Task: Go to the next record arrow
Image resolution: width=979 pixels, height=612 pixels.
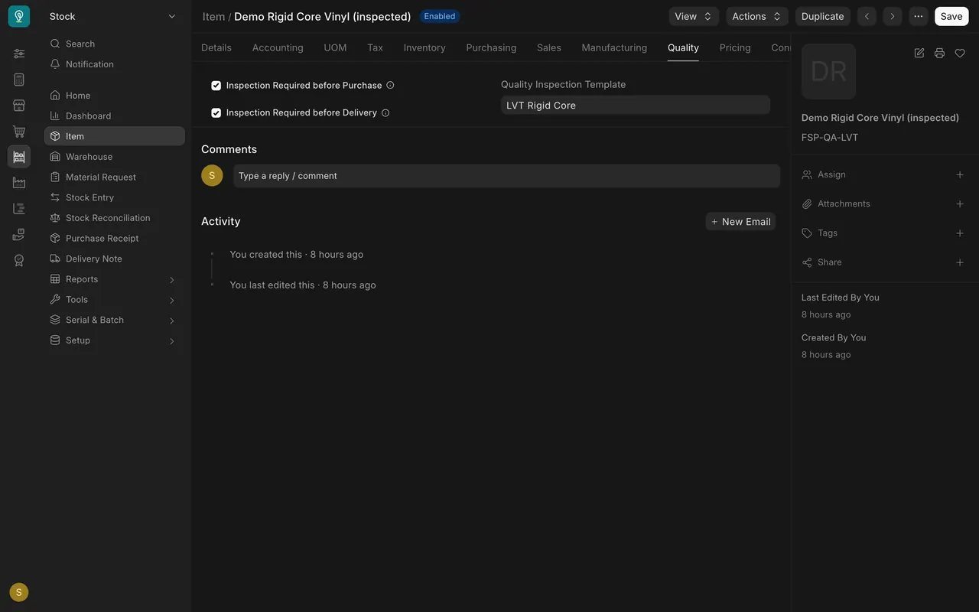Action: click(x=892, y=16)
